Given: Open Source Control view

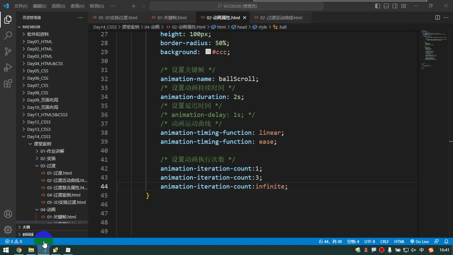Looking at the screenshot, I should (8, 51).
